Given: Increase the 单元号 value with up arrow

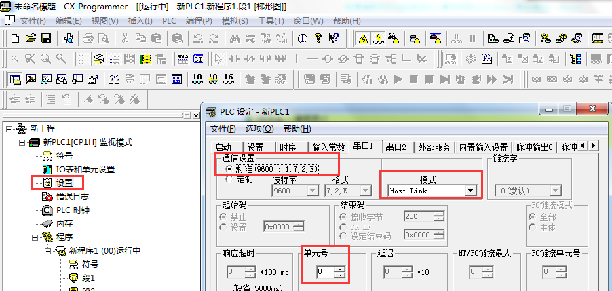Looking at the screenshot, I should click(x=340, y=269).
